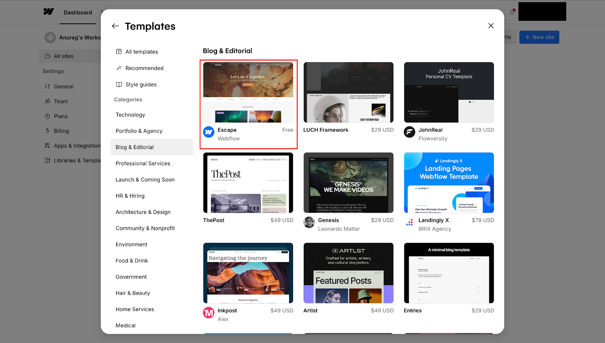
Task: Click the Leonardo Mattar avatar under Genesis
Action: 309,222
